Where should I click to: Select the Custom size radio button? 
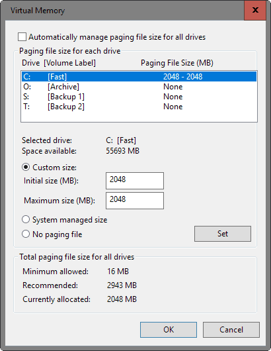(x=26, y=167)
